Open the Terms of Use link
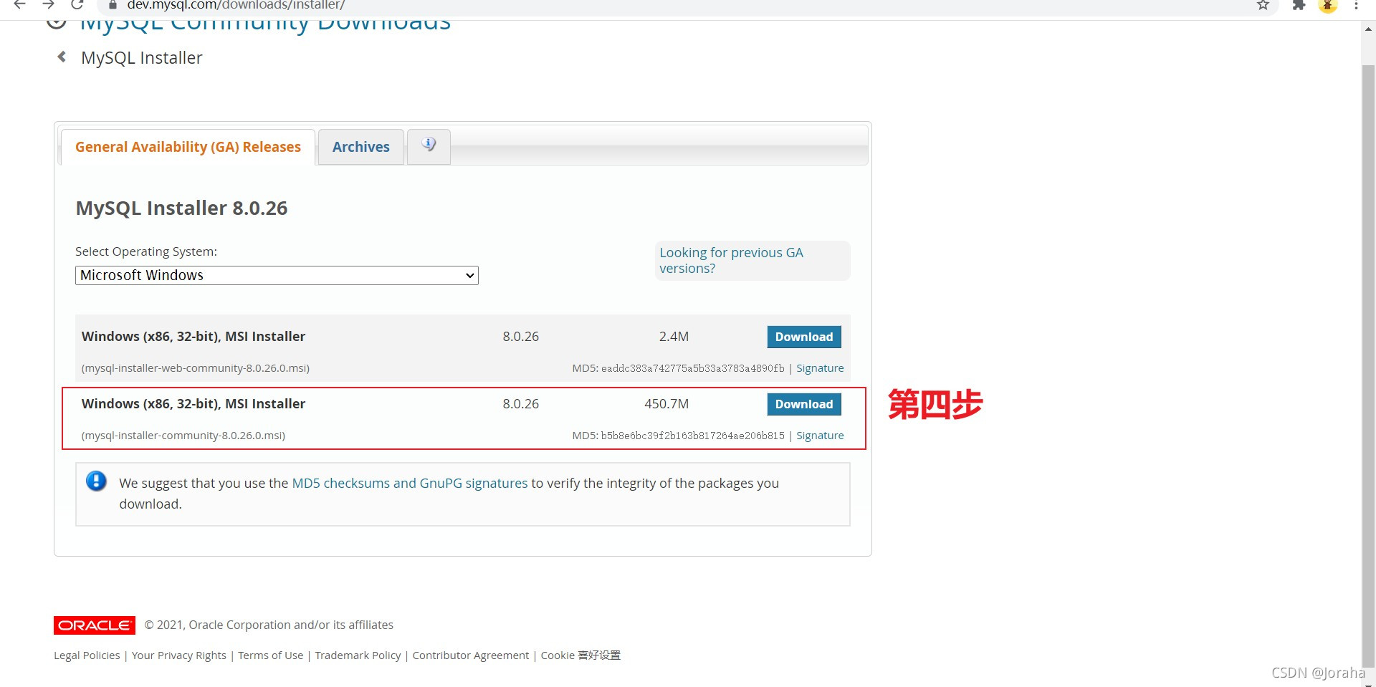This screenshot has height=687, width=1376. pos(271,655)
